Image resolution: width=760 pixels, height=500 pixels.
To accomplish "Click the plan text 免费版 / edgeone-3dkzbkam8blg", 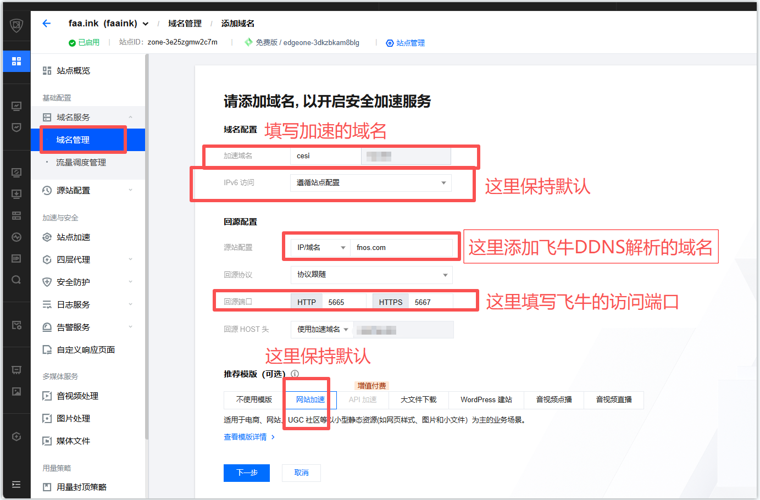I will [307, 42].
